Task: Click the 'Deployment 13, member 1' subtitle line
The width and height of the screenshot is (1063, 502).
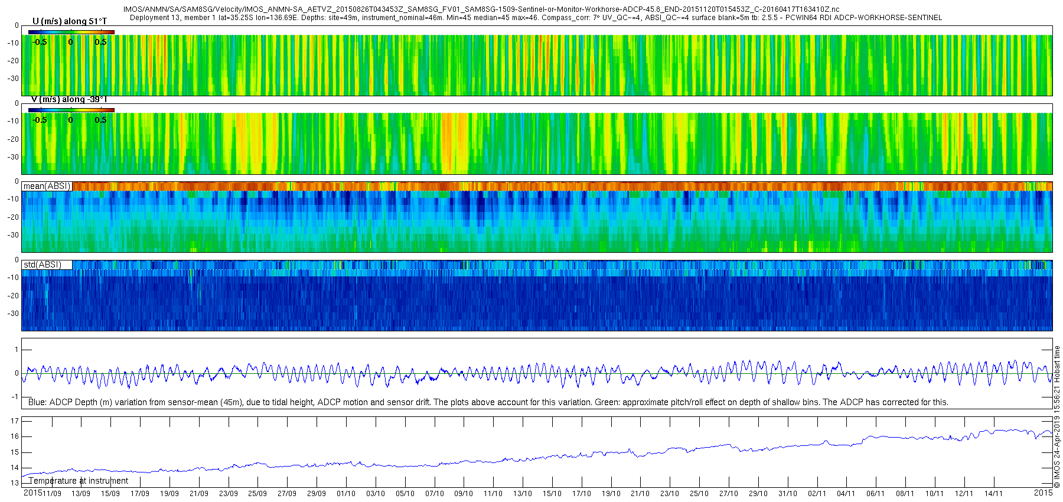Action: 536,18
